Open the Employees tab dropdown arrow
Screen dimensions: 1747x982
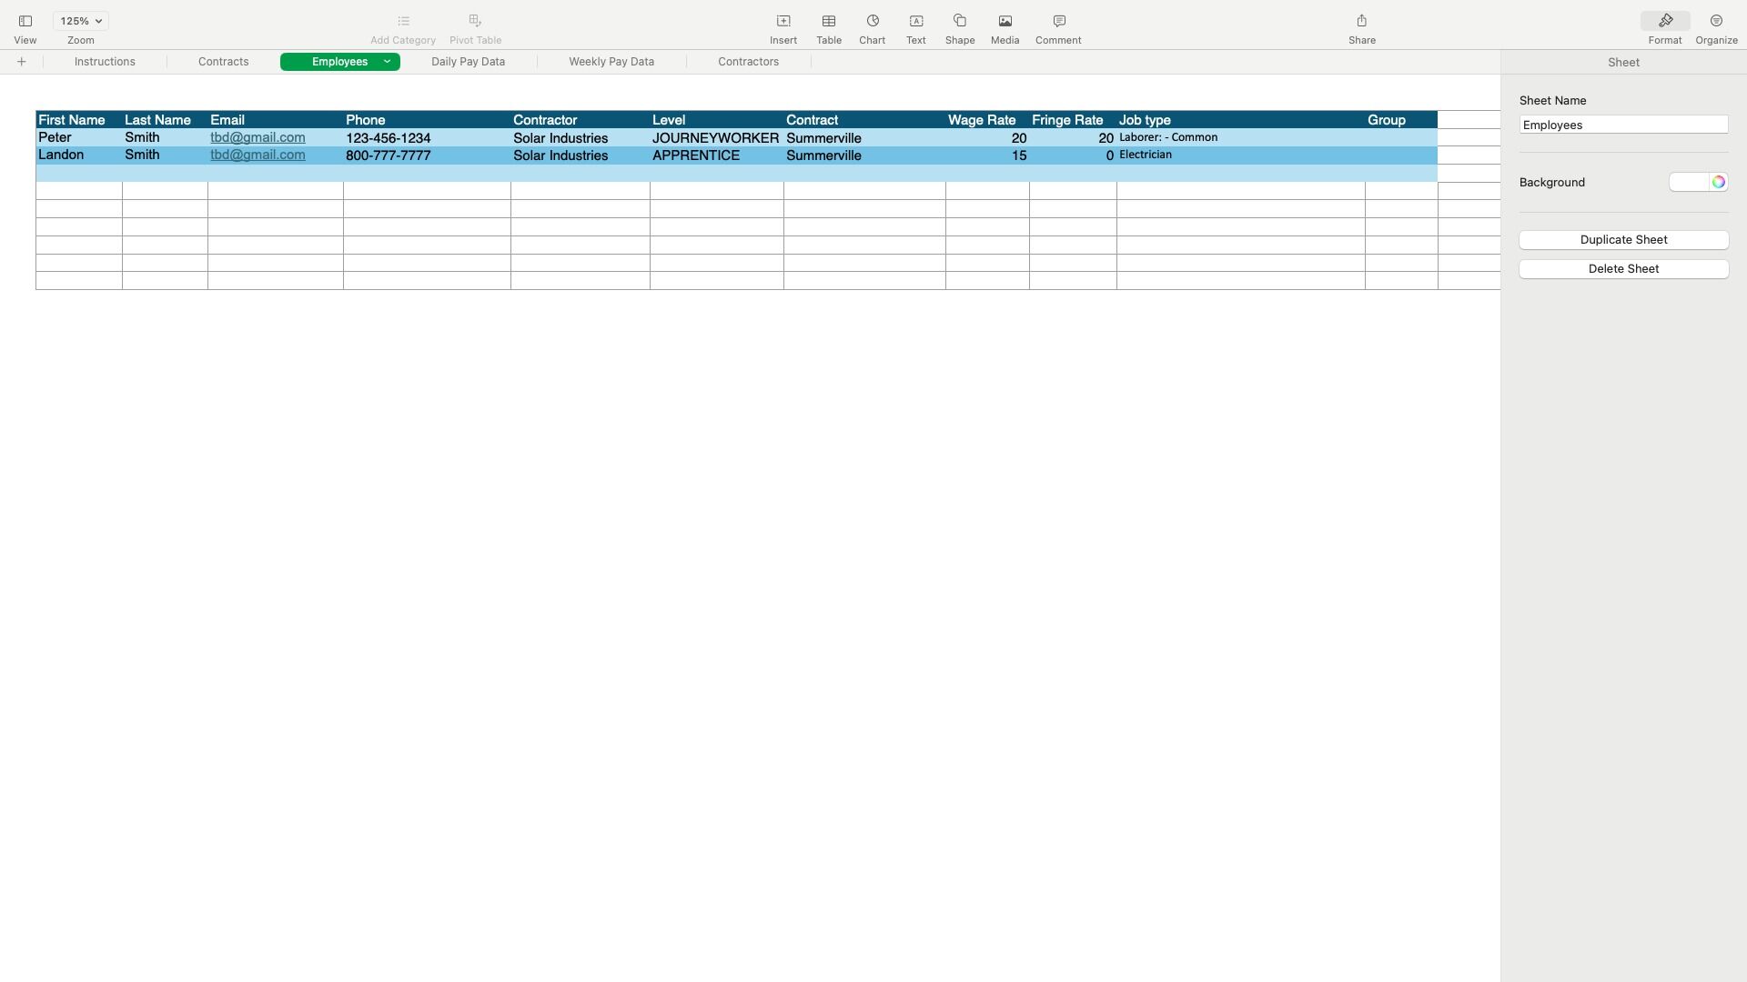(x=387, y=62)
